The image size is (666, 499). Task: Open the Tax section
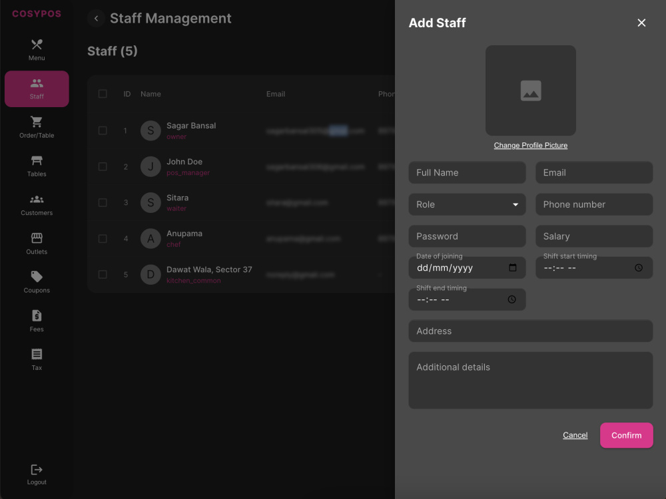point(37,360)
